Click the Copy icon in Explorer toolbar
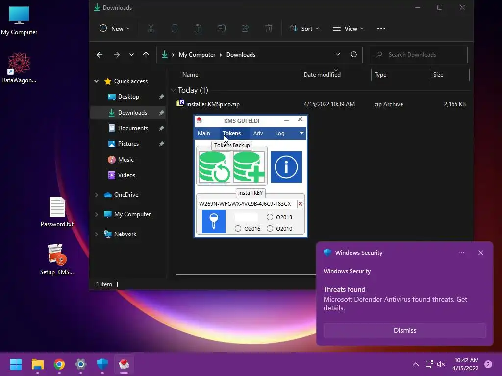 click(x=175, y=29)
